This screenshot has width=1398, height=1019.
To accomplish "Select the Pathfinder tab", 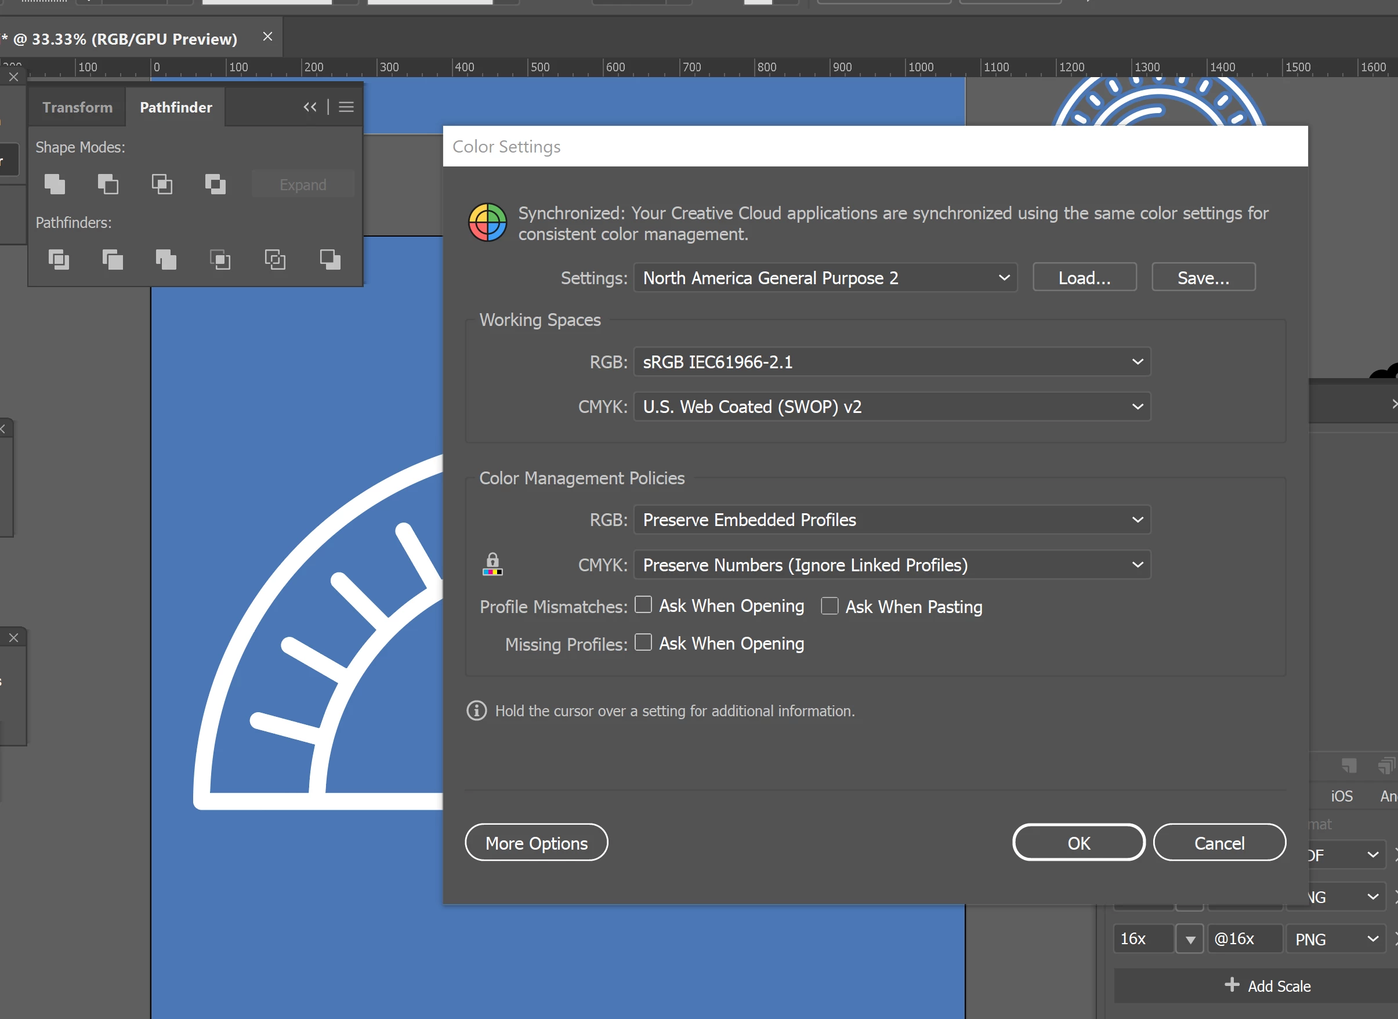I will 176,107.
